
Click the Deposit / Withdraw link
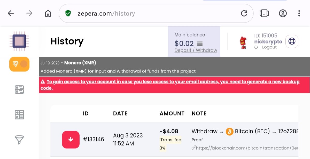point(196,50)
